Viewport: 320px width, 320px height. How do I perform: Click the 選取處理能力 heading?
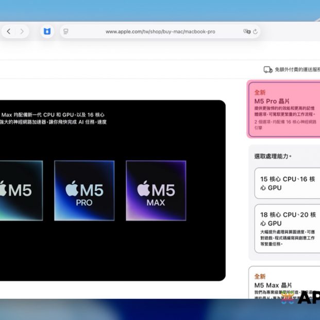[x=273, y=156]
